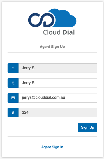
Task: Open the Agent Sign In link
Action: click(x=52, y=147)
